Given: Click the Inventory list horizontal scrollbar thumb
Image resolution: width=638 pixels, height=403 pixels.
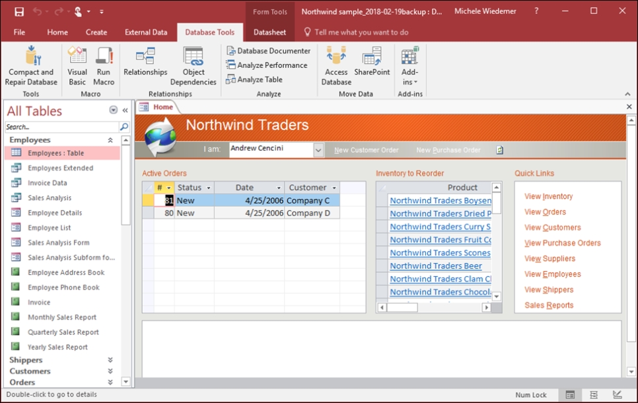Looking at the screenshot, I should 402,307.
